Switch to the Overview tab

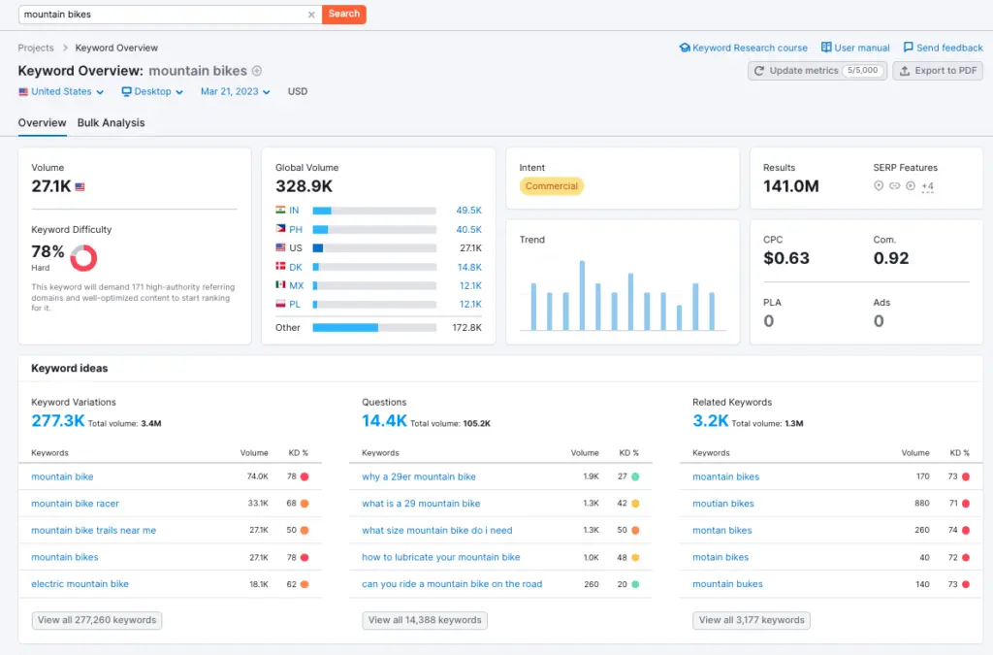(42, 123)
